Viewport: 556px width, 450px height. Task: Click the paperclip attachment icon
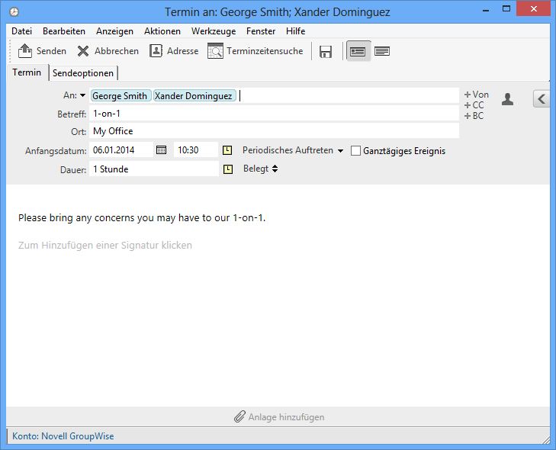239,416
